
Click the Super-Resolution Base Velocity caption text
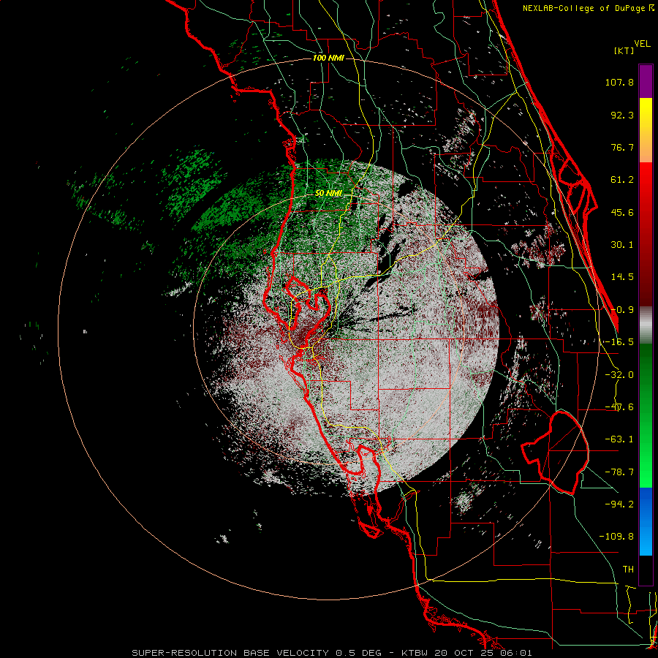(332, 653)
